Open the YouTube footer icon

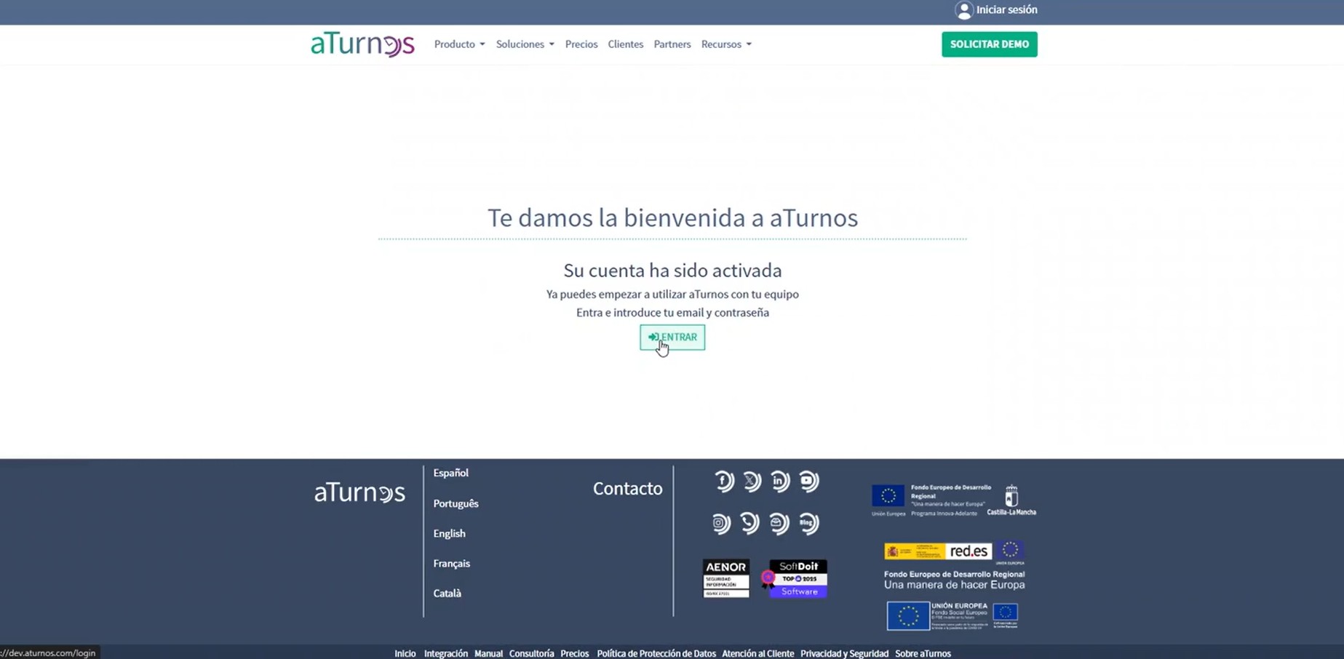click(x=808, y=481)
